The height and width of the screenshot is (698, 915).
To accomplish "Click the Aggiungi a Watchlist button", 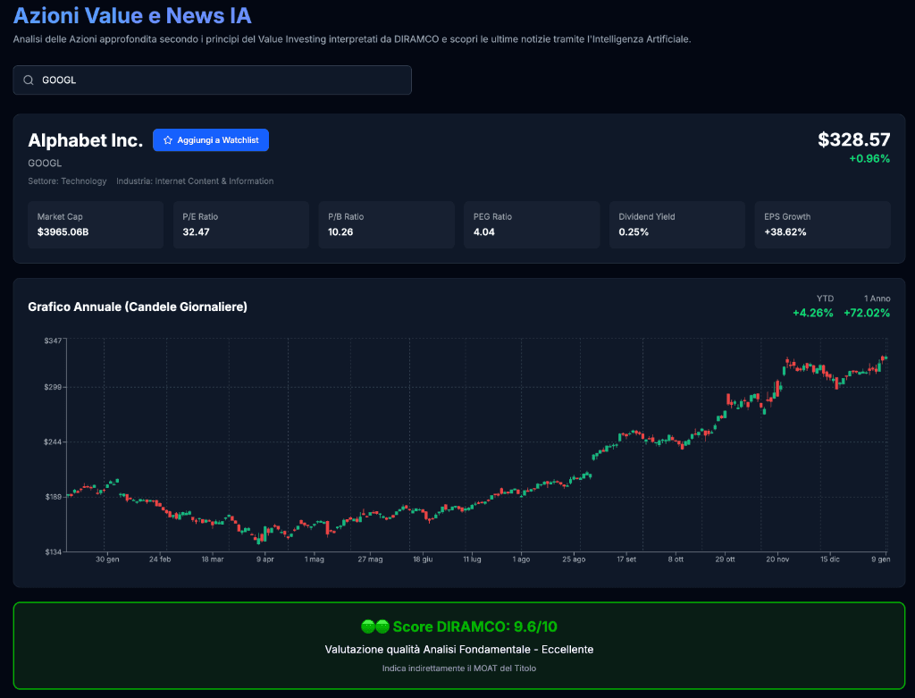I will [x=211, y=139].
